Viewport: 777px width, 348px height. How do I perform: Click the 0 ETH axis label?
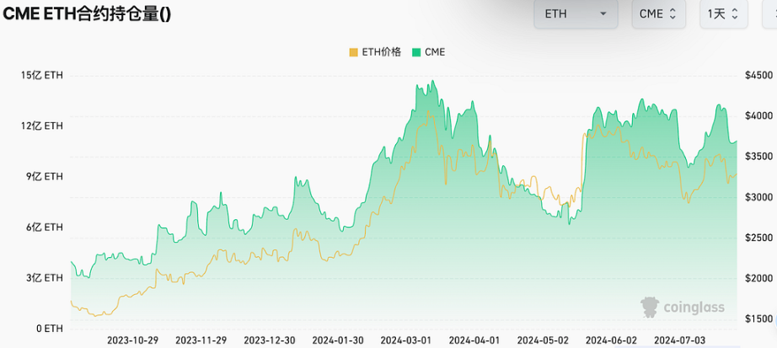click(51, 329)
